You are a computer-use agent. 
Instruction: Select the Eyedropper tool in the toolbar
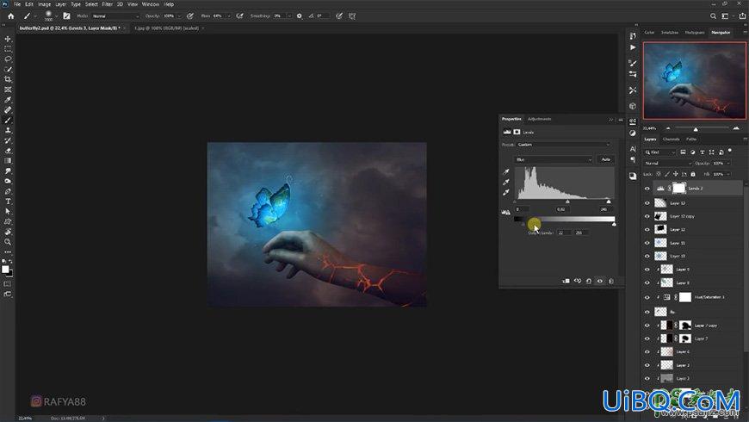8,99
